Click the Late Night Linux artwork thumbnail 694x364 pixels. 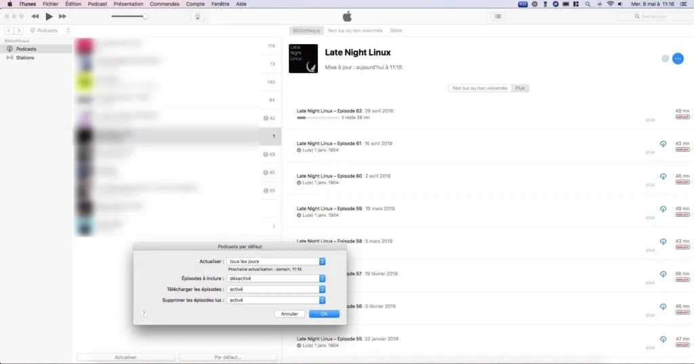point(303,58)
